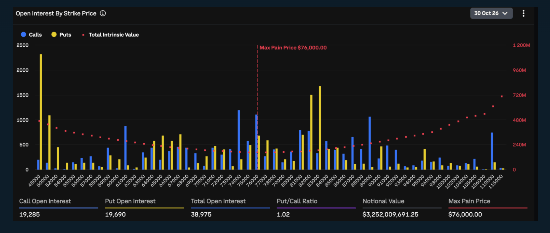Click the 720M right axis label
The image size is (550, 233).
click(x=519, y=95)
